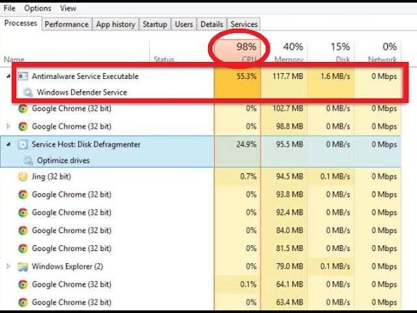Open the Details tab
This screenshot has width=417, height=313.
tap(212, 24)
